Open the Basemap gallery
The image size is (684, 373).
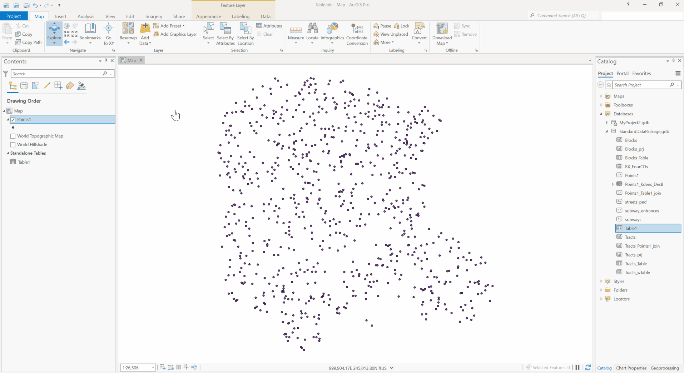pyautogui.click(x=128, y=33)
